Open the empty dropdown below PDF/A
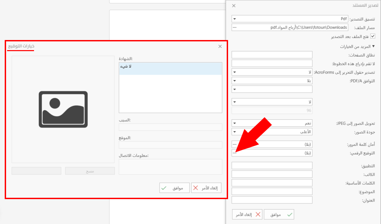The height and width of the screenshot is (224, 381). pyautogui.click(x=272, y=89)
